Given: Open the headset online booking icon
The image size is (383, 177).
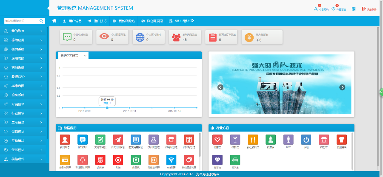Looking at the screenshot, I should pos(83,160).
